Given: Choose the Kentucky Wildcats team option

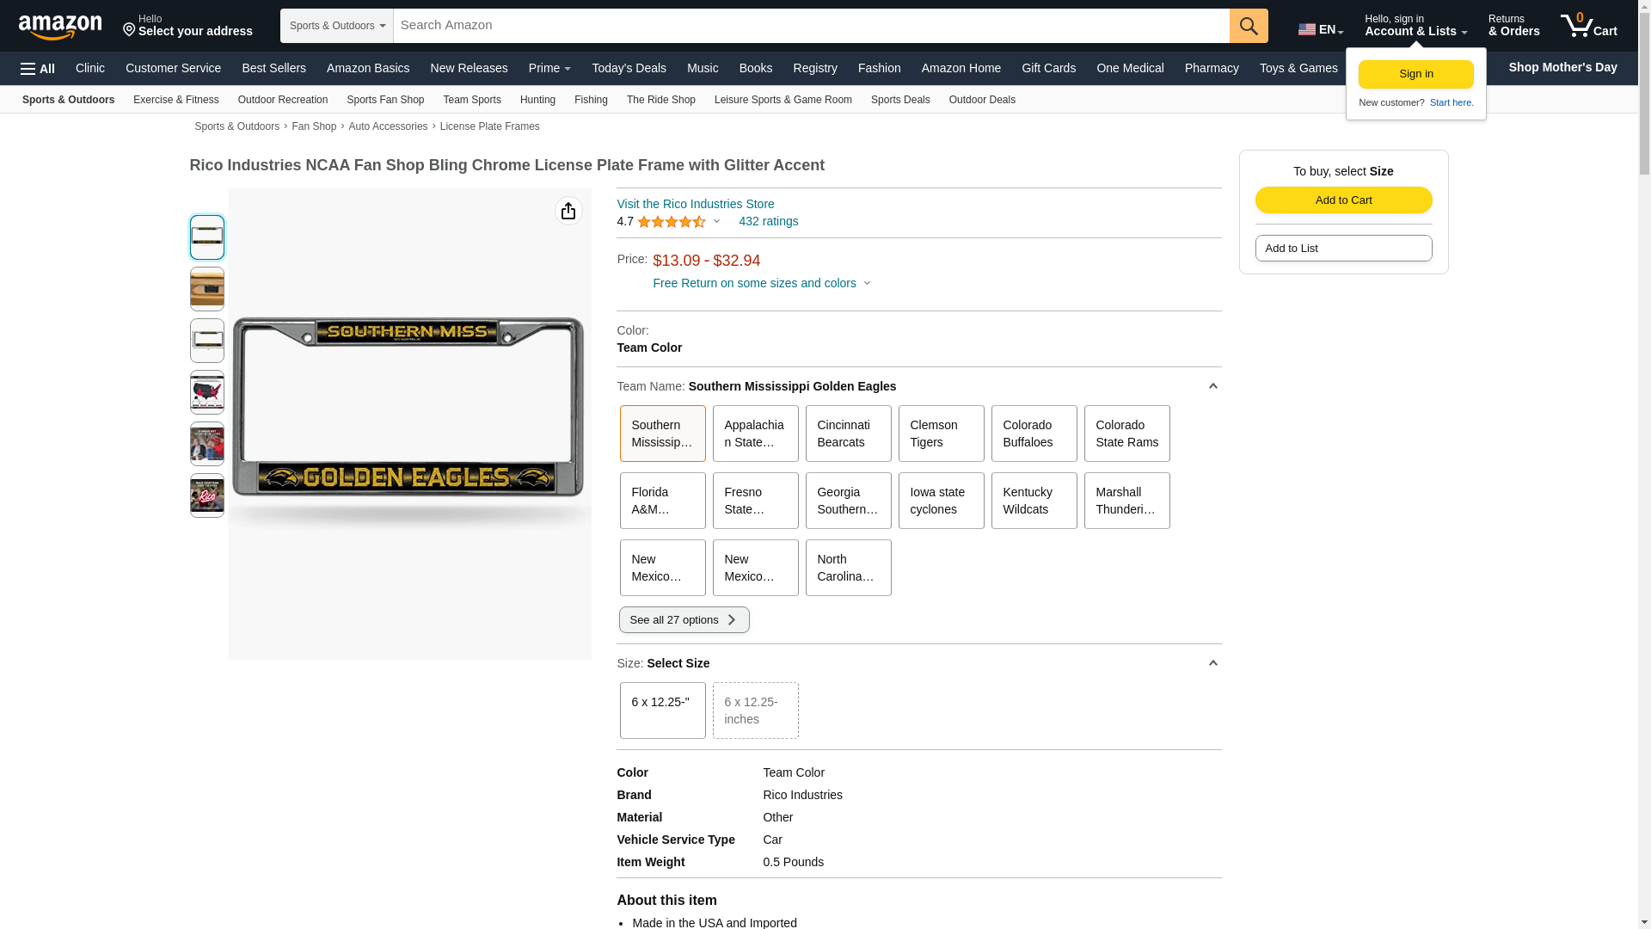Looking at the screenshot, I should [1034, 501].
